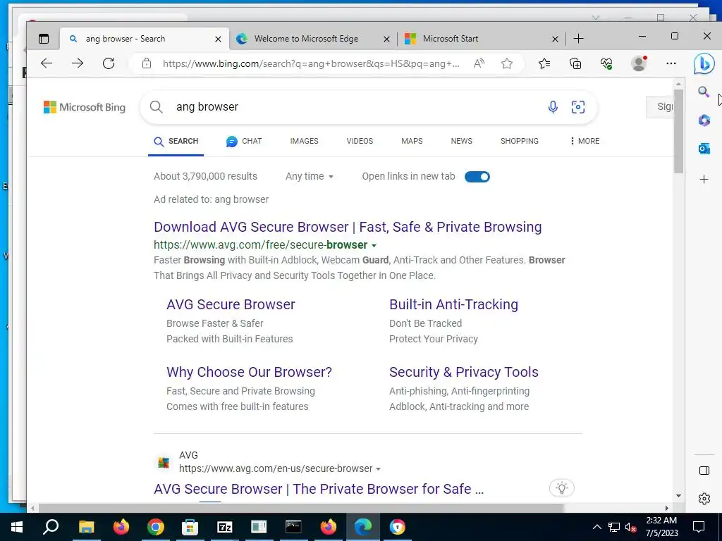Open taskbar Search magnifier
Viewport: 722px width, 541px height.
[51, 527]
